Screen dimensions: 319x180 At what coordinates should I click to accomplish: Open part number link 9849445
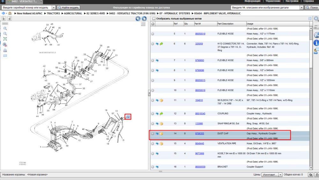click(x=200, y=144)
